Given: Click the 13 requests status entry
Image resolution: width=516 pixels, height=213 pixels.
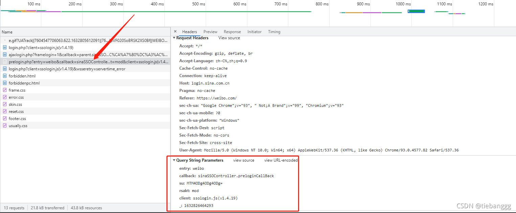Looking at the screenshot, I should point(14,208).
